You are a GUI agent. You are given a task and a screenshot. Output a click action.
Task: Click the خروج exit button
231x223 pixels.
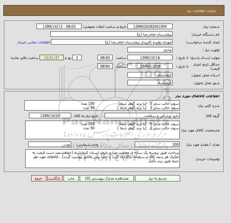(39, 178)
